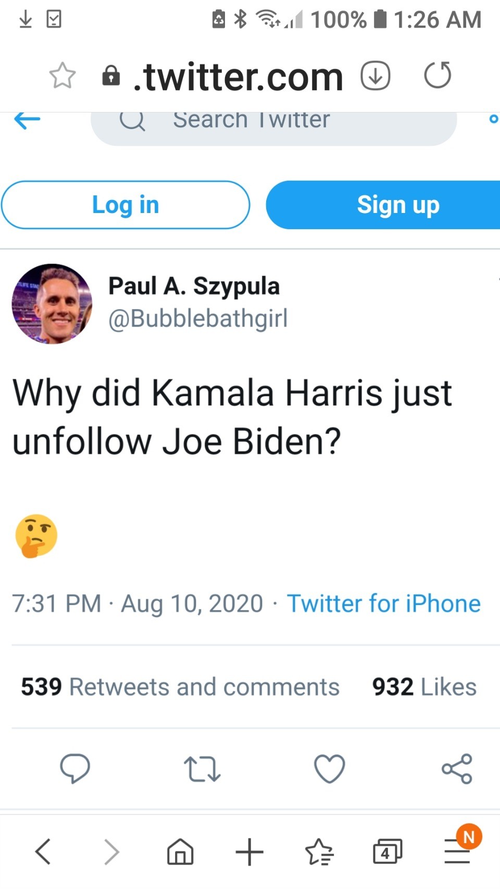The height and width of the screenshot is (889, 500).
Task: Open the bookmarks list icon
Action: pos(319,852)
